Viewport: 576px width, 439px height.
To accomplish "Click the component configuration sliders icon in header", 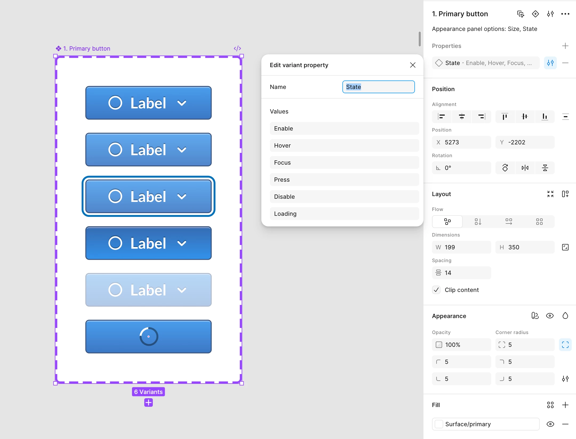I will pyautogui.click(x=550, y=14).
